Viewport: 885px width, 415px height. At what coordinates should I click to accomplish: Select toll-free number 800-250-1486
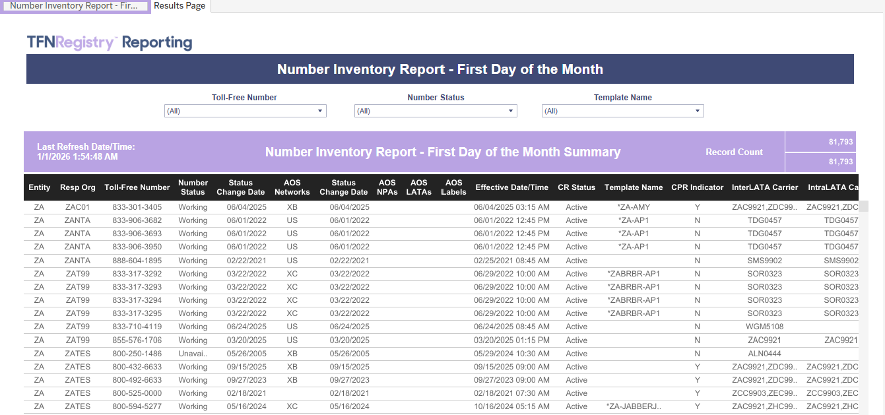coord(137,354)
